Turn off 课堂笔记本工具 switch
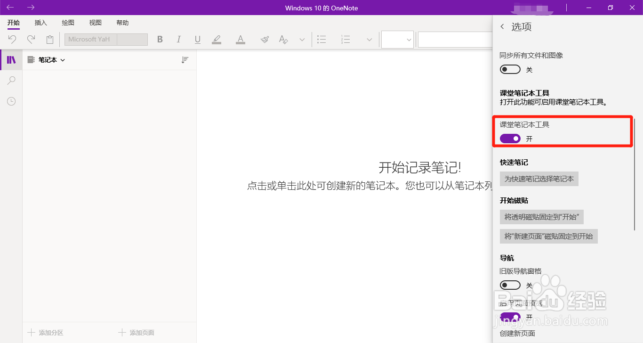This screenshot has width=643, height=343. pos(510,139)
